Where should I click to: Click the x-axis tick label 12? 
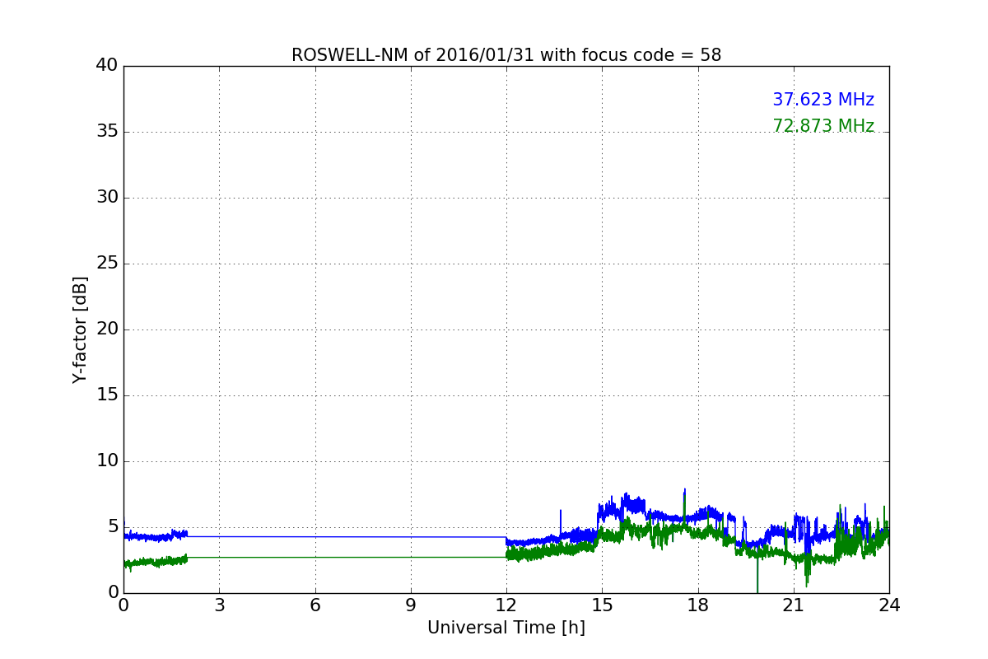tap(506, 605)
